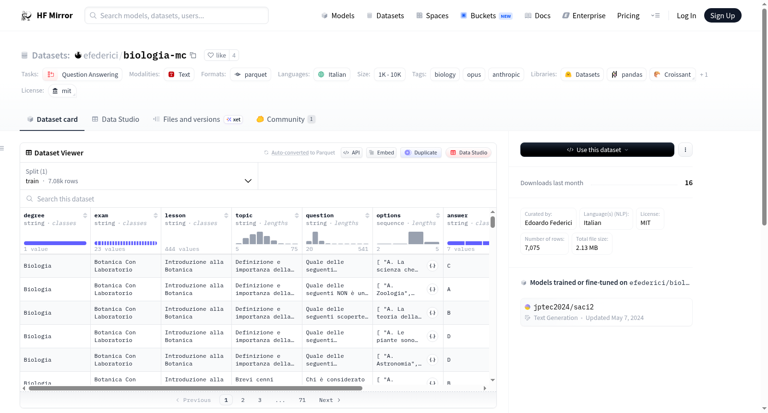Viewport: 768px width, 413px height.
Task: Sort by degree column sort icon
Action: 85,215
